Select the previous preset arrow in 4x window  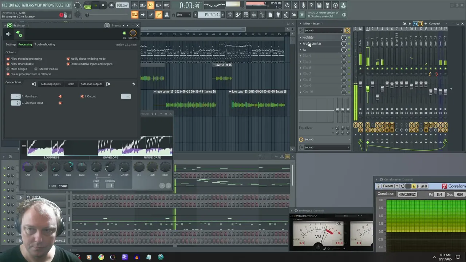(123, 25)
